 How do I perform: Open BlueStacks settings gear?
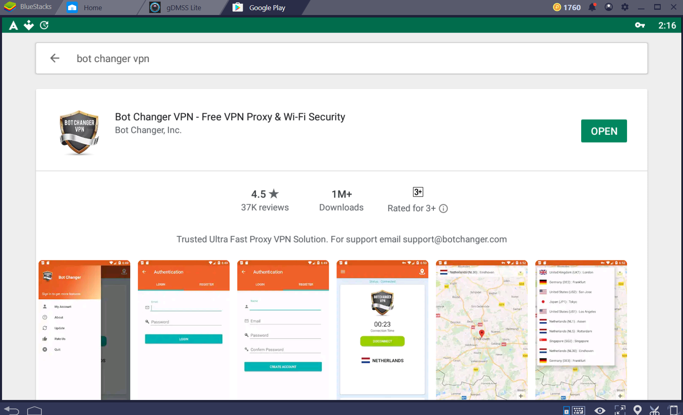click(625, 7)
